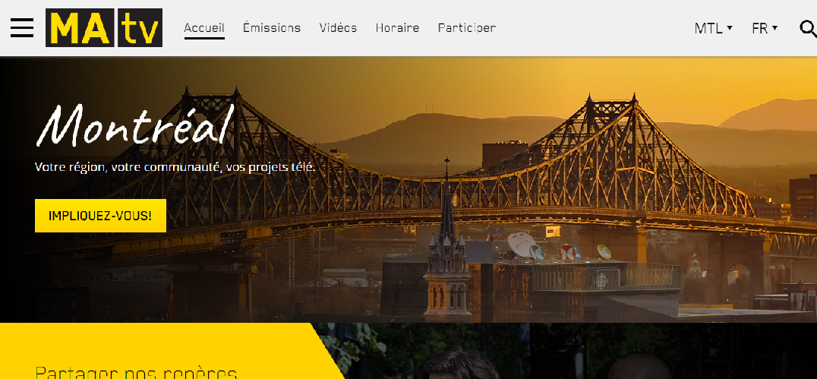The image size is (817, 379).
Task: Expand the MTL region dropdown
Action: (713, 29)
